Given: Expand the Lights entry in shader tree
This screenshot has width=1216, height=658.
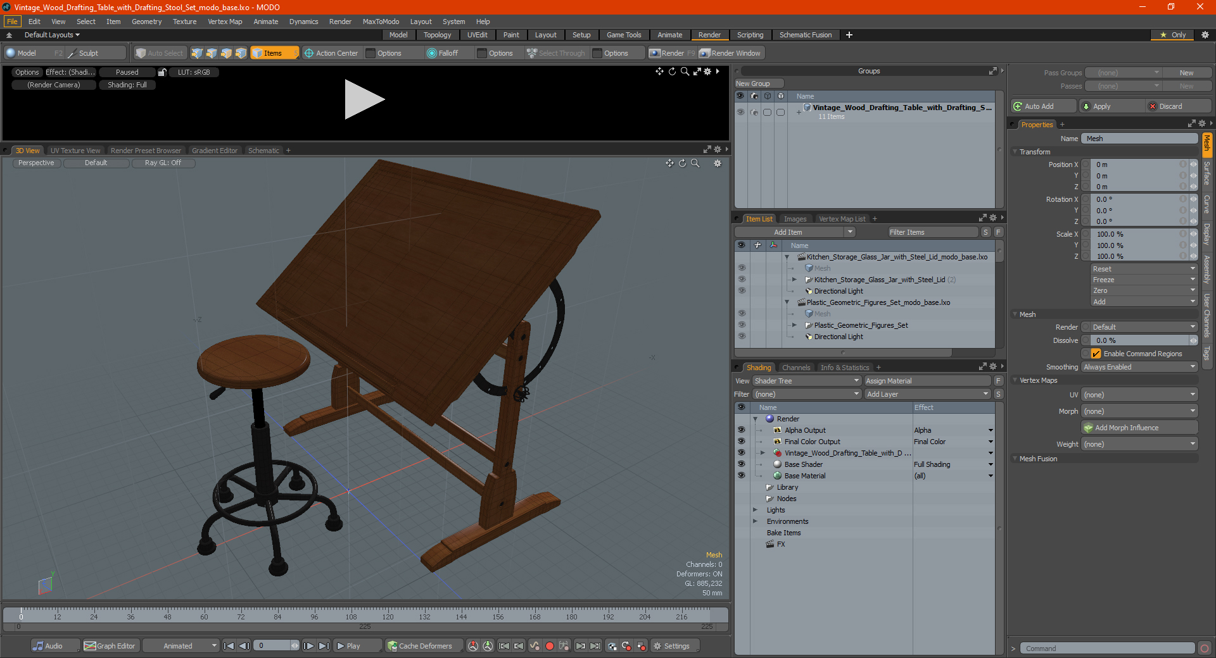Looking at the screenshot, I should [x=755, y=510].
